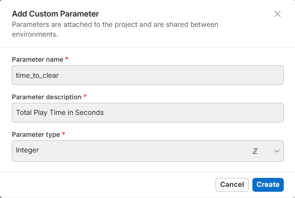Viewport: 295px width, 198px height.
Task: Click the word 'environments.' in the dialog subtitle
Action: 35,34
